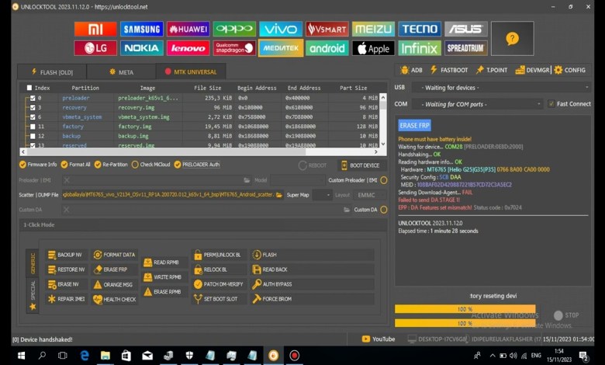This screenshot has width=605, height=365.
Task: Select the Xiaomi MI brand logo
Action: click(x=95, y=29)
